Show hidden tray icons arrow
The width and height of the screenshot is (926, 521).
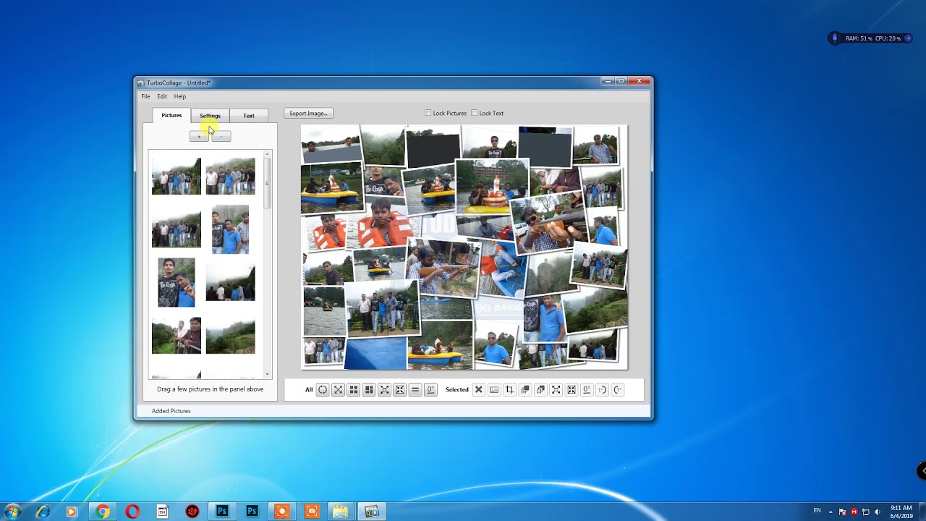click(x=831, y=512)
